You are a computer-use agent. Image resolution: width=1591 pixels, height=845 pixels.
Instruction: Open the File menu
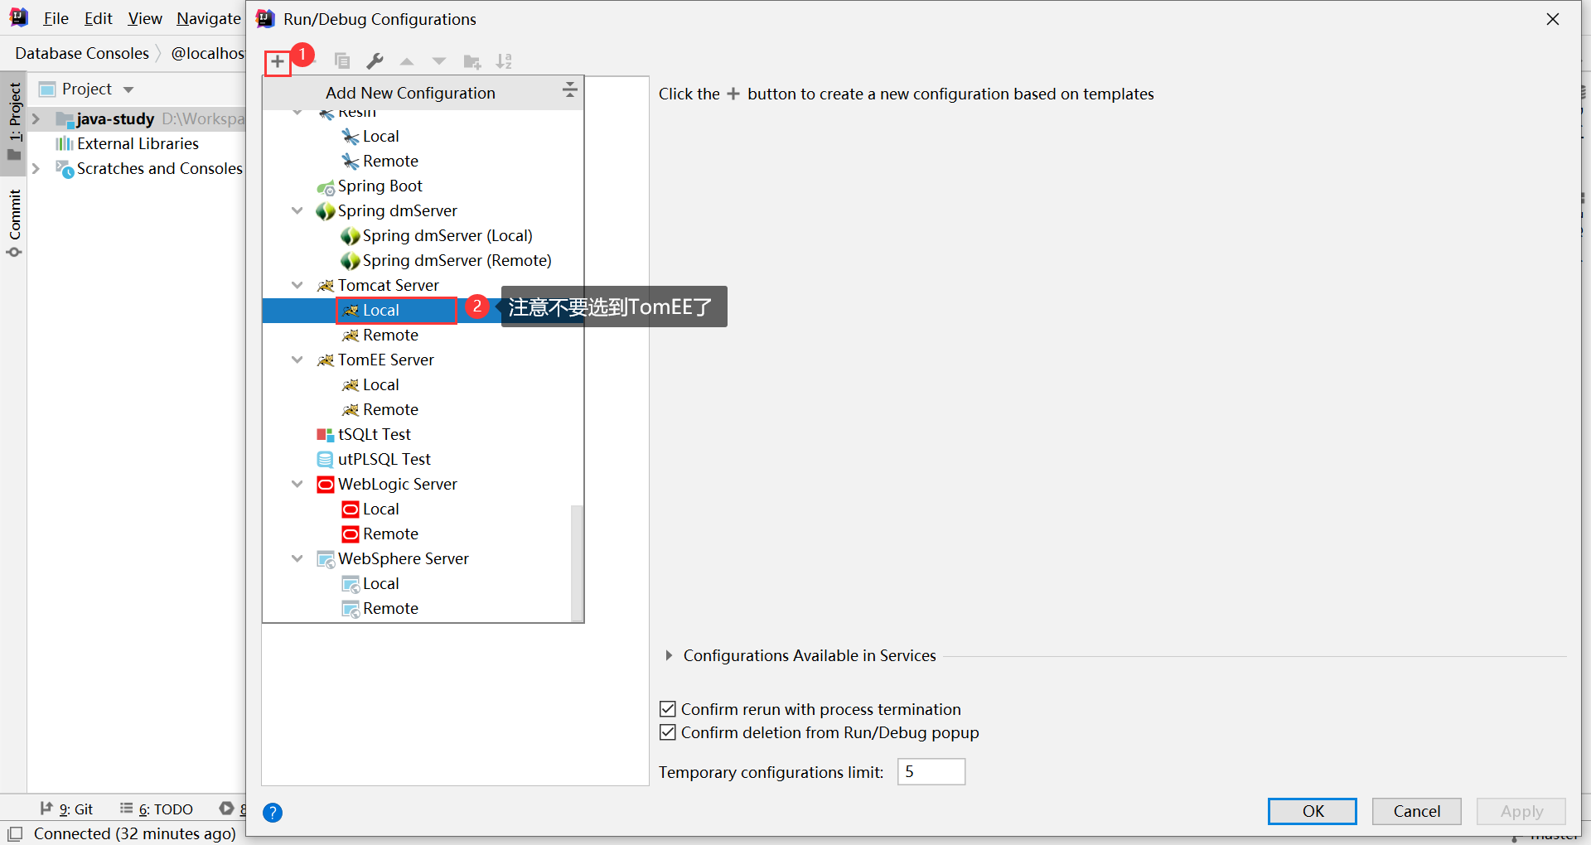(56, 18)
